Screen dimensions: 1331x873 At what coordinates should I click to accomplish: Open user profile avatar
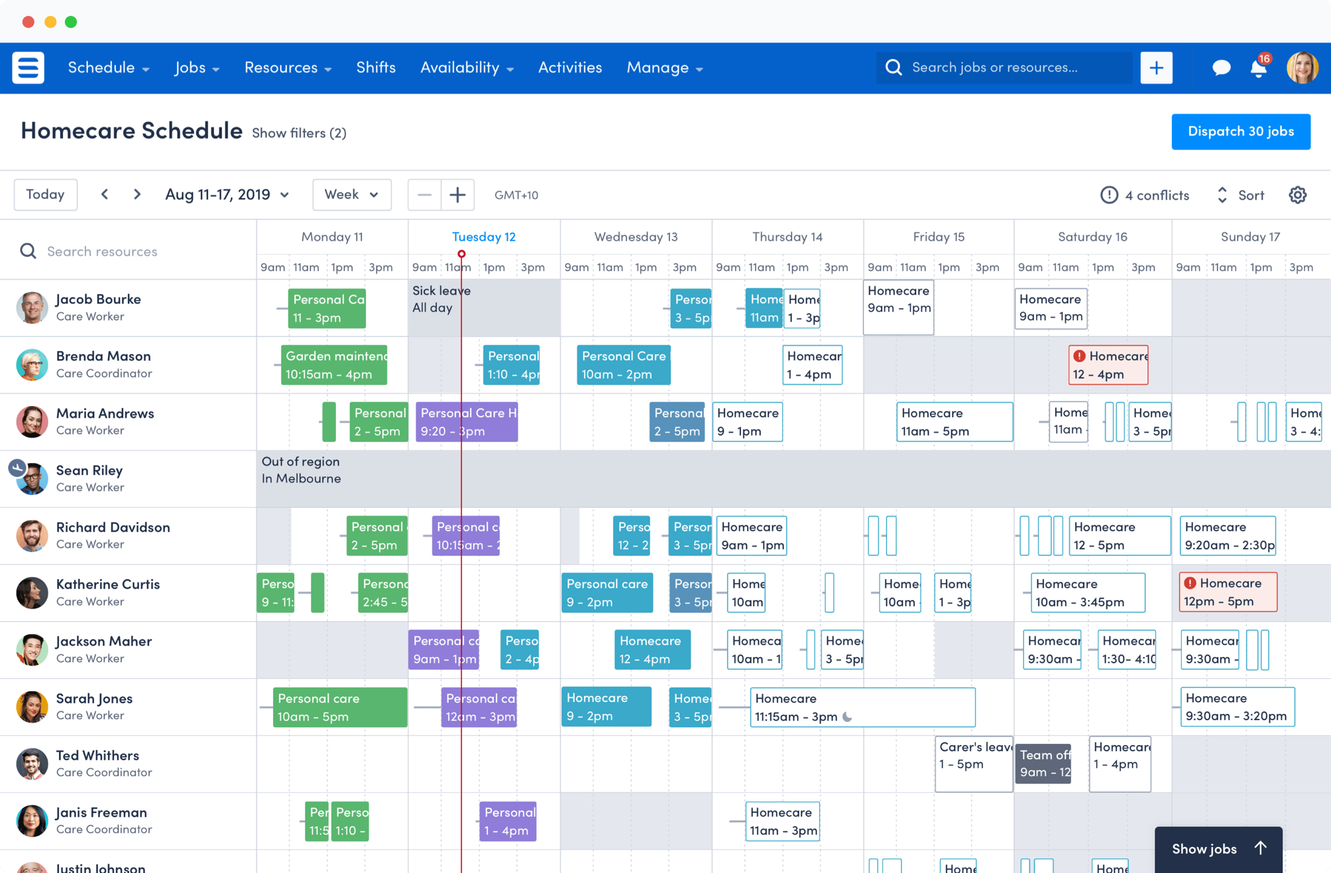[1302, 68]
